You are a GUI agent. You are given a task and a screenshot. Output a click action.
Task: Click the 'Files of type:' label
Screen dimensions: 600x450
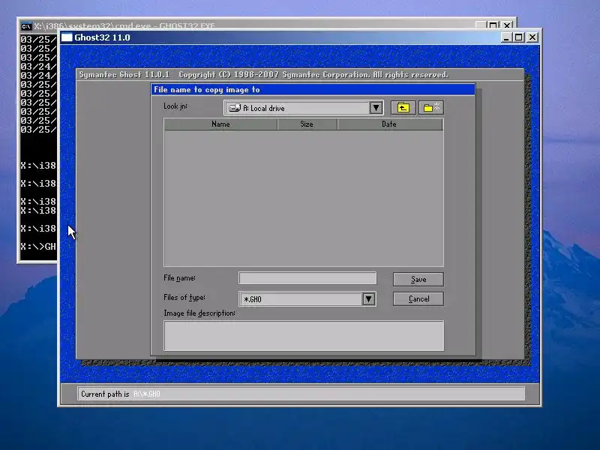pyautogui.click(x=184, y=297)
